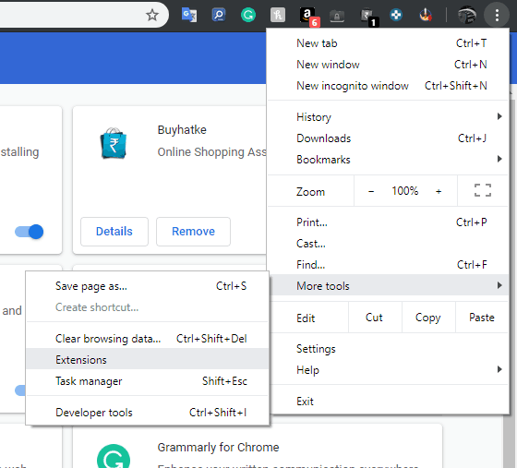Click Exit in the Chrome menu

(x=389, y=402)
